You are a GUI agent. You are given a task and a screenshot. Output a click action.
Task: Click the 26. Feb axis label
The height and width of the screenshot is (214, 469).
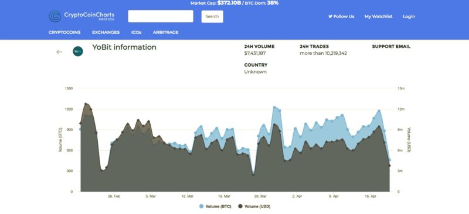(x=114, y=196)
